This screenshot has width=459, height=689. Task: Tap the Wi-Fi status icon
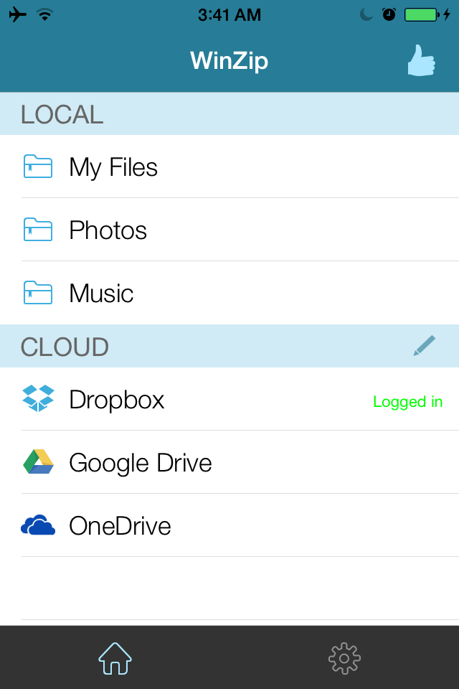(44, 14)
